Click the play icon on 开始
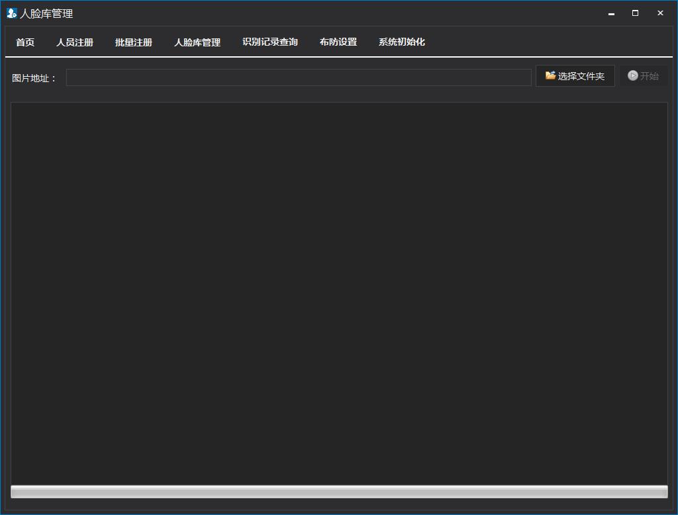The image size is (678, 515). [632, 75]
